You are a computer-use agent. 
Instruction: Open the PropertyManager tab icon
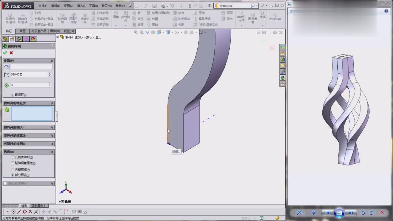[12, 39]
